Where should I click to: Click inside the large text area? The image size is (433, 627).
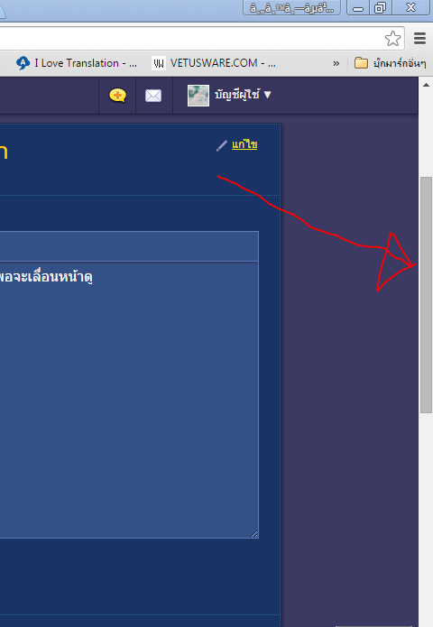tap(129, 400)
